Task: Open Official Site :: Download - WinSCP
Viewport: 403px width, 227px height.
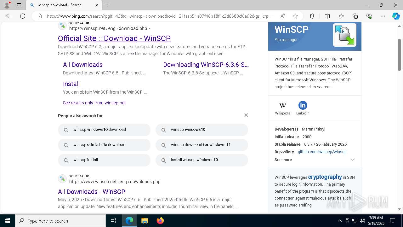Action: point(114,38)
